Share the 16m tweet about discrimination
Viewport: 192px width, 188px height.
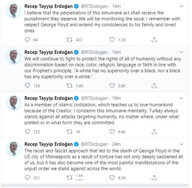pyautogui.click(x=155, y=86)
